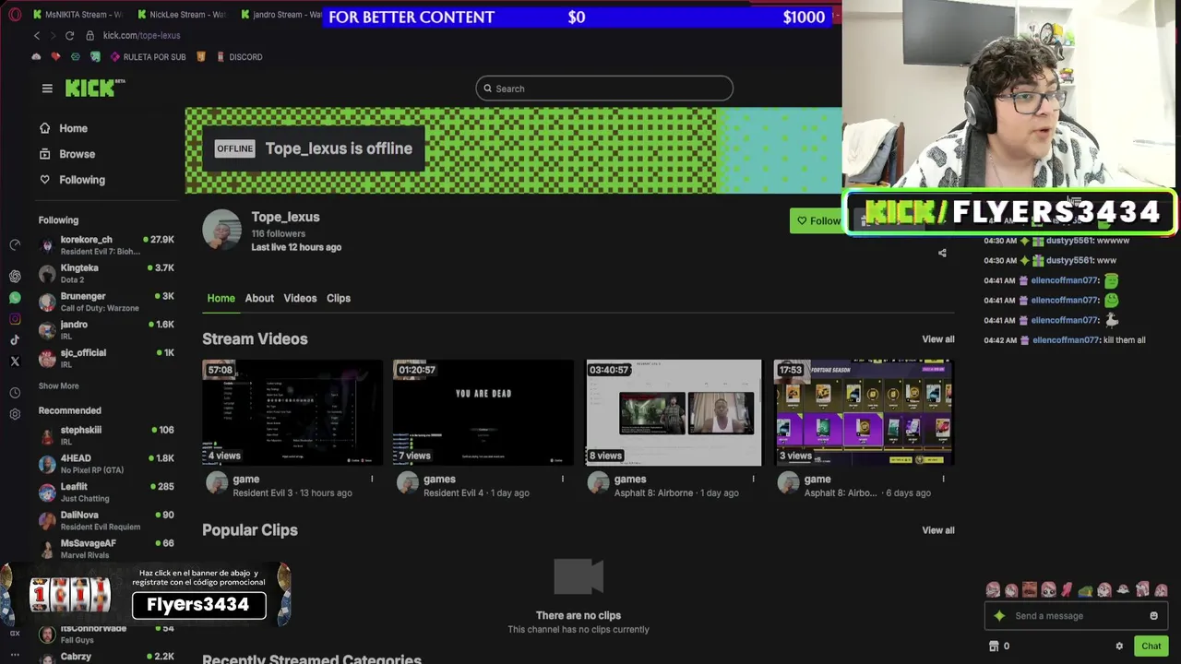Image resolution: width=1181 pixels, height=664 pixels.
Task: Open the heart bookmark in bookmarks bar
Action: point(55,57)
